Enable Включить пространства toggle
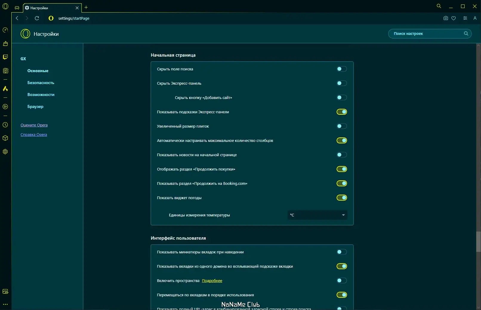This screenshot has width=481, height=310. 342,280
